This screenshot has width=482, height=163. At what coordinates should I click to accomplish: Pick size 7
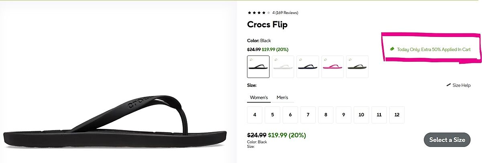tap(308, 115)
